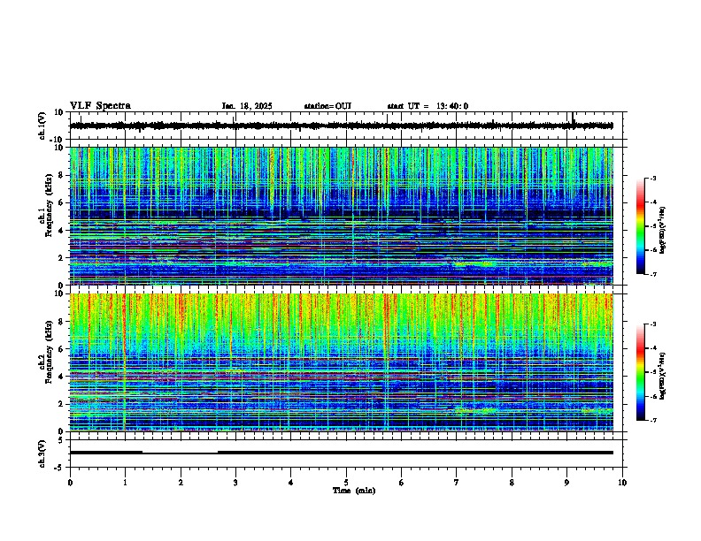The width and height of the screenshot is (701, 541).
Task: Click time axis tick label '3'
Action: click(x=235, y=483)
